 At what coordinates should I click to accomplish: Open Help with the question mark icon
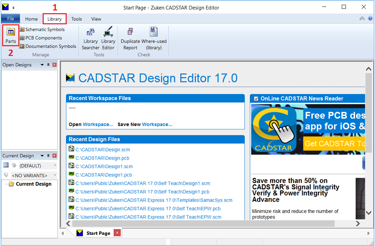(x=370, y=19)
